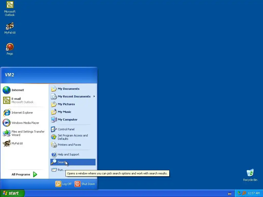Select the MyPal 68 desktop shortcut
The image size is (263, 197).
click(x=10, y=28)
